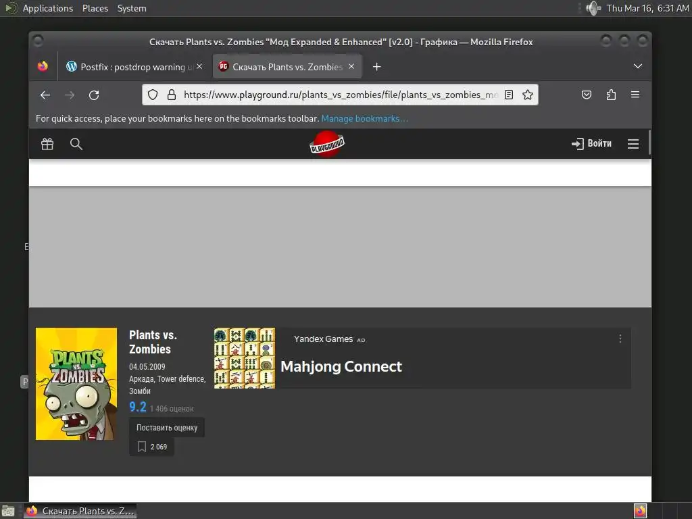Viewport: 692px width, 519px height.
Task: Close the Postfix postdrop warning tab
Action: 199,67
